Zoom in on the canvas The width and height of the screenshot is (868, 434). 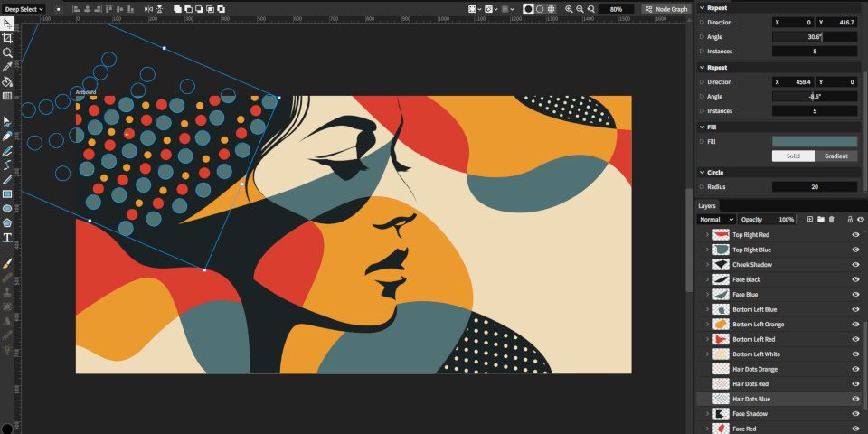569,9
